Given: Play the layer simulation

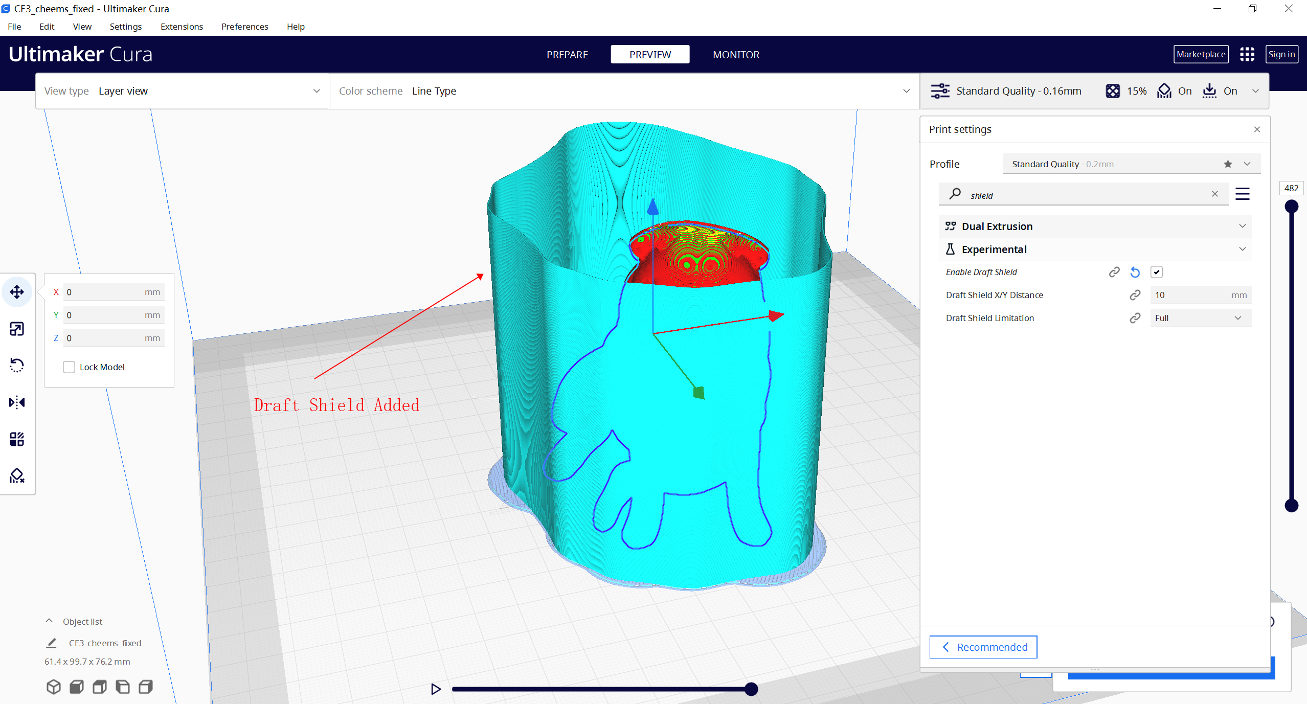Looking at the screenshot, I should [436, 689].
